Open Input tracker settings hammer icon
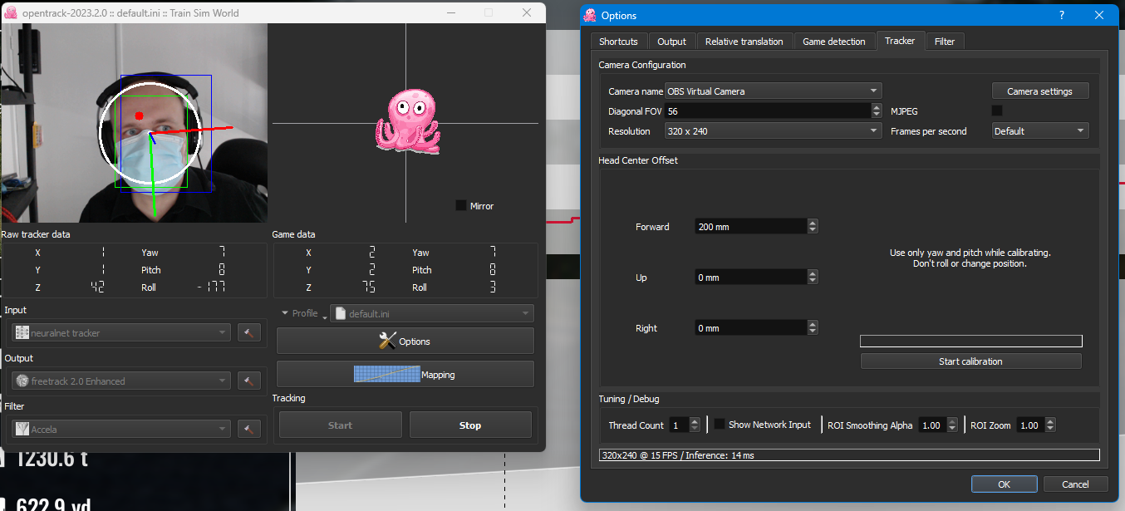The width and height of the screenshot is (1125, 511). (x=249, y=332)
